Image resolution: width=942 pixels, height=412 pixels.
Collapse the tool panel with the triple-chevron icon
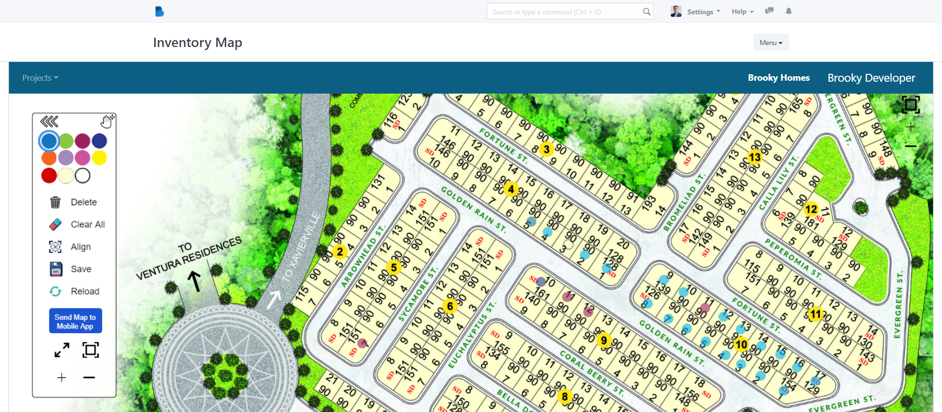point(49,121)
